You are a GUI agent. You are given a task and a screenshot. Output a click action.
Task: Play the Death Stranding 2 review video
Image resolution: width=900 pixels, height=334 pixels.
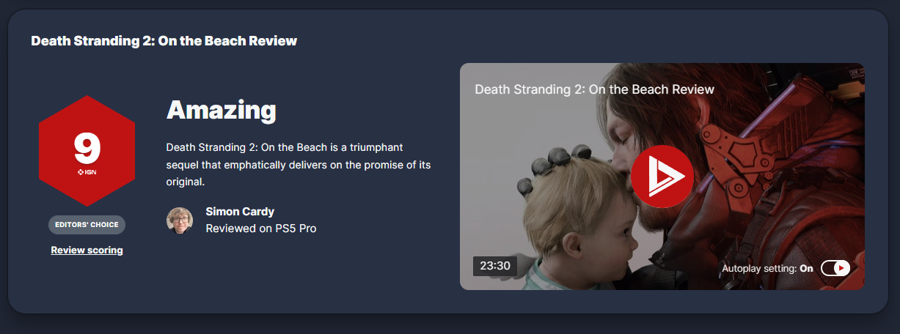(x=662, y=177)
